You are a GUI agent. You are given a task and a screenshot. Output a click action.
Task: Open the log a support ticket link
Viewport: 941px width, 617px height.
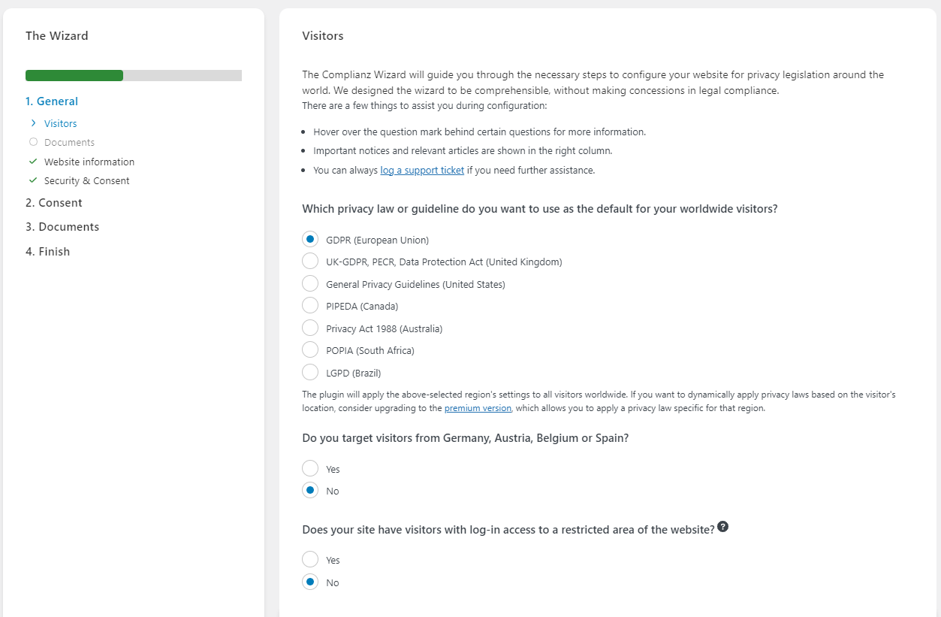(x=422, y=171)
